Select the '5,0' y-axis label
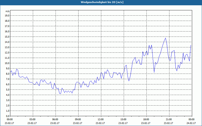 click(8, 90)
